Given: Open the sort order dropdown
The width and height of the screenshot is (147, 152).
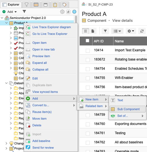Looking at the screenshot, I should pyautogui.click(x=117, y=31).
